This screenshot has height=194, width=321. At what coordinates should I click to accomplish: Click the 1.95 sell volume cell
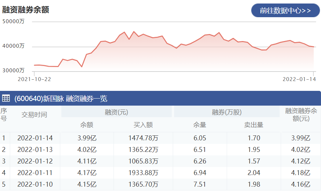254,149
